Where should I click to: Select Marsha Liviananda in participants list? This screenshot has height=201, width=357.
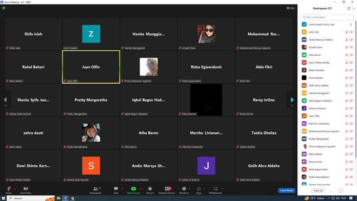327,124
